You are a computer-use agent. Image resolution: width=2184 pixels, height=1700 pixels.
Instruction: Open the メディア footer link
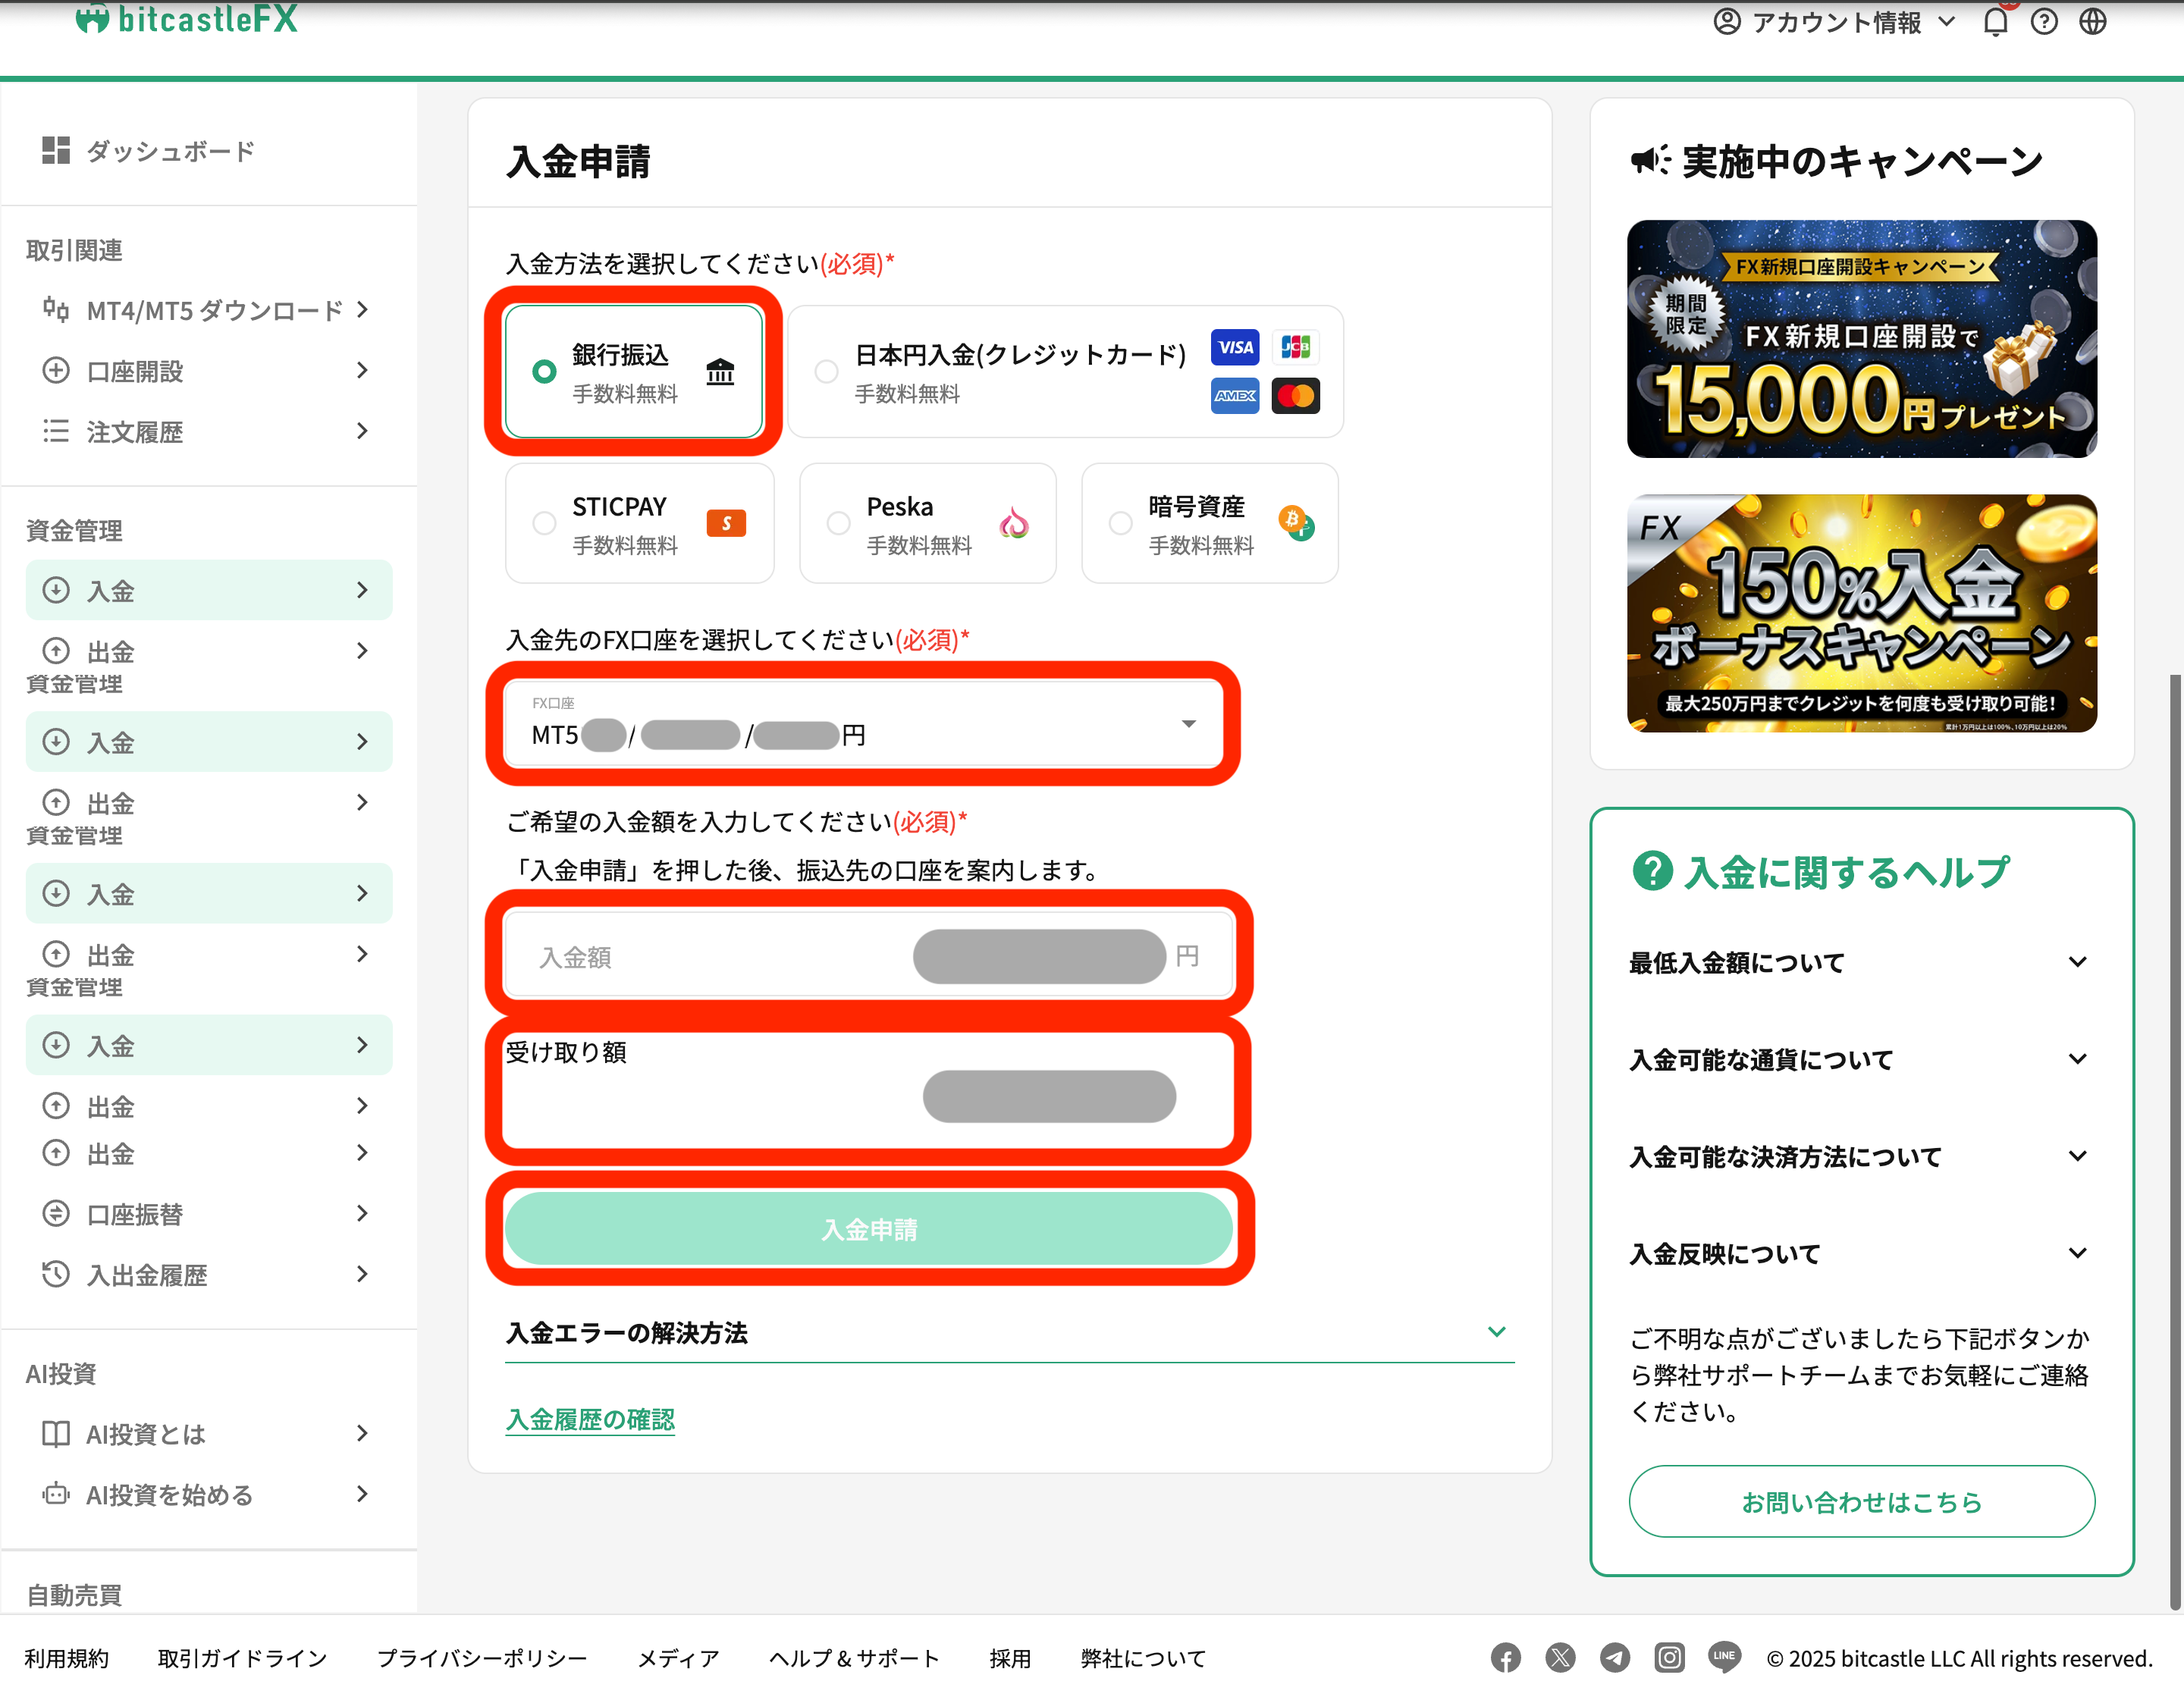coord(679,1658)
